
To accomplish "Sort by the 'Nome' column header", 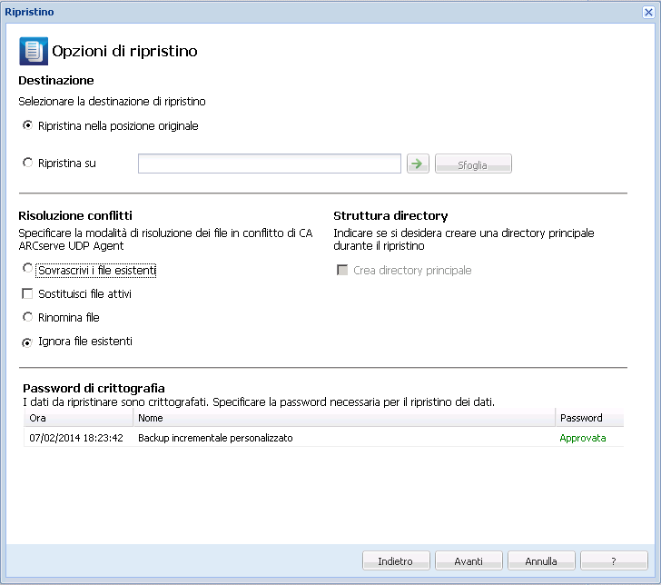I will pos(343,418).
